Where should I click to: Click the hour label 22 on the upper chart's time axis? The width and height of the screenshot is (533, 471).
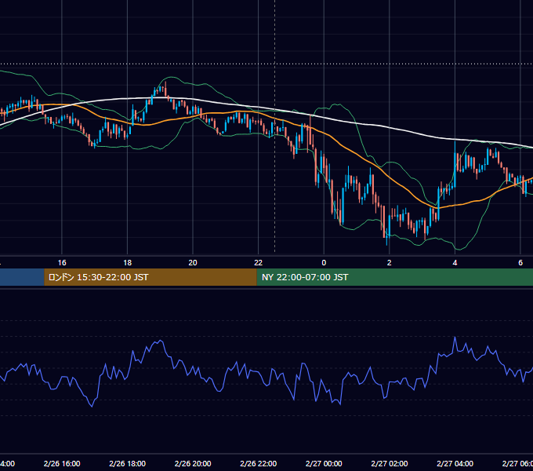pos(259,263)
